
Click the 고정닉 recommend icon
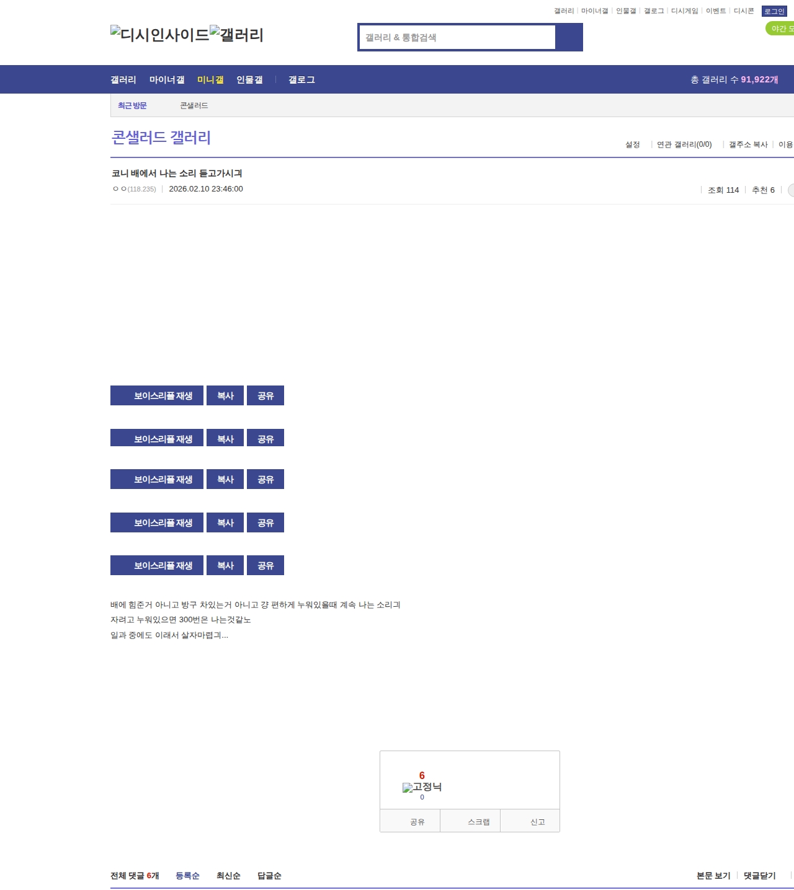click(422, 787)
